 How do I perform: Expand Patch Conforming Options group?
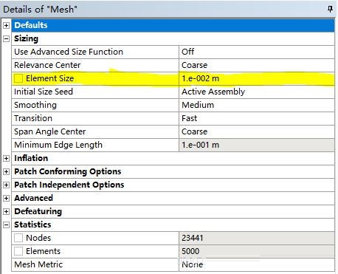[x=7, y=171]
